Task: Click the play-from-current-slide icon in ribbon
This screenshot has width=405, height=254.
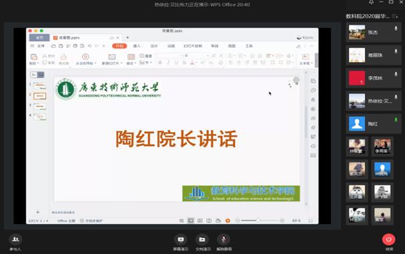Action: 85,57
